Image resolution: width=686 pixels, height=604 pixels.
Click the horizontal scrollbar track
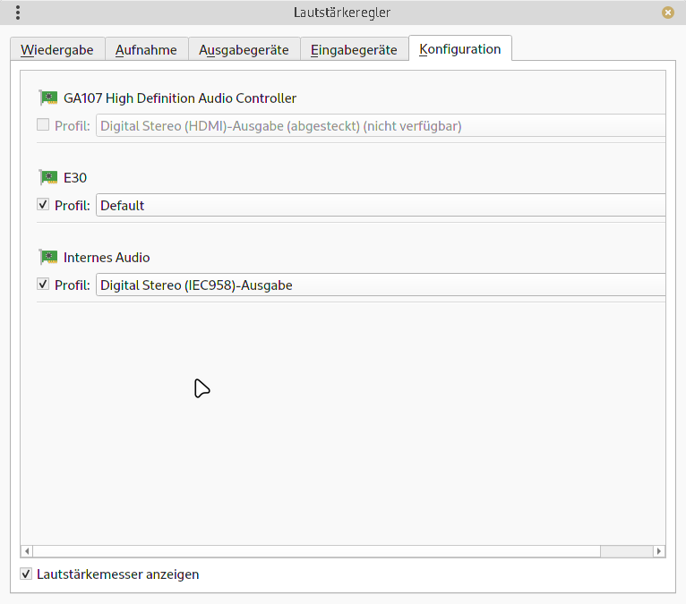tap(313, 551)
